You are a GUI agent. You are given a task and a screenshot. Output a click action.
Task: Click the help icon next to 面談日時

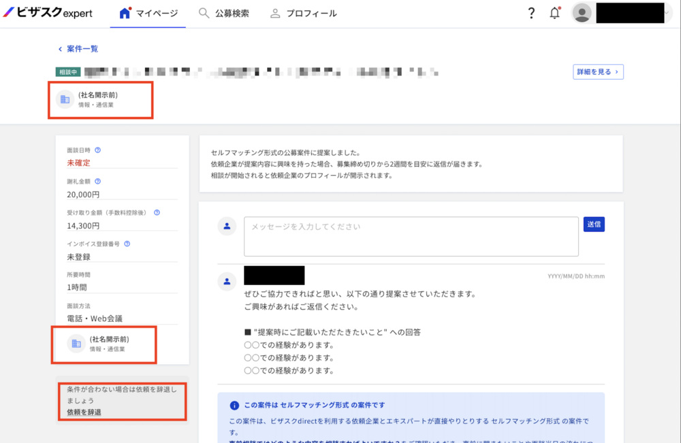tap(97, 150)
